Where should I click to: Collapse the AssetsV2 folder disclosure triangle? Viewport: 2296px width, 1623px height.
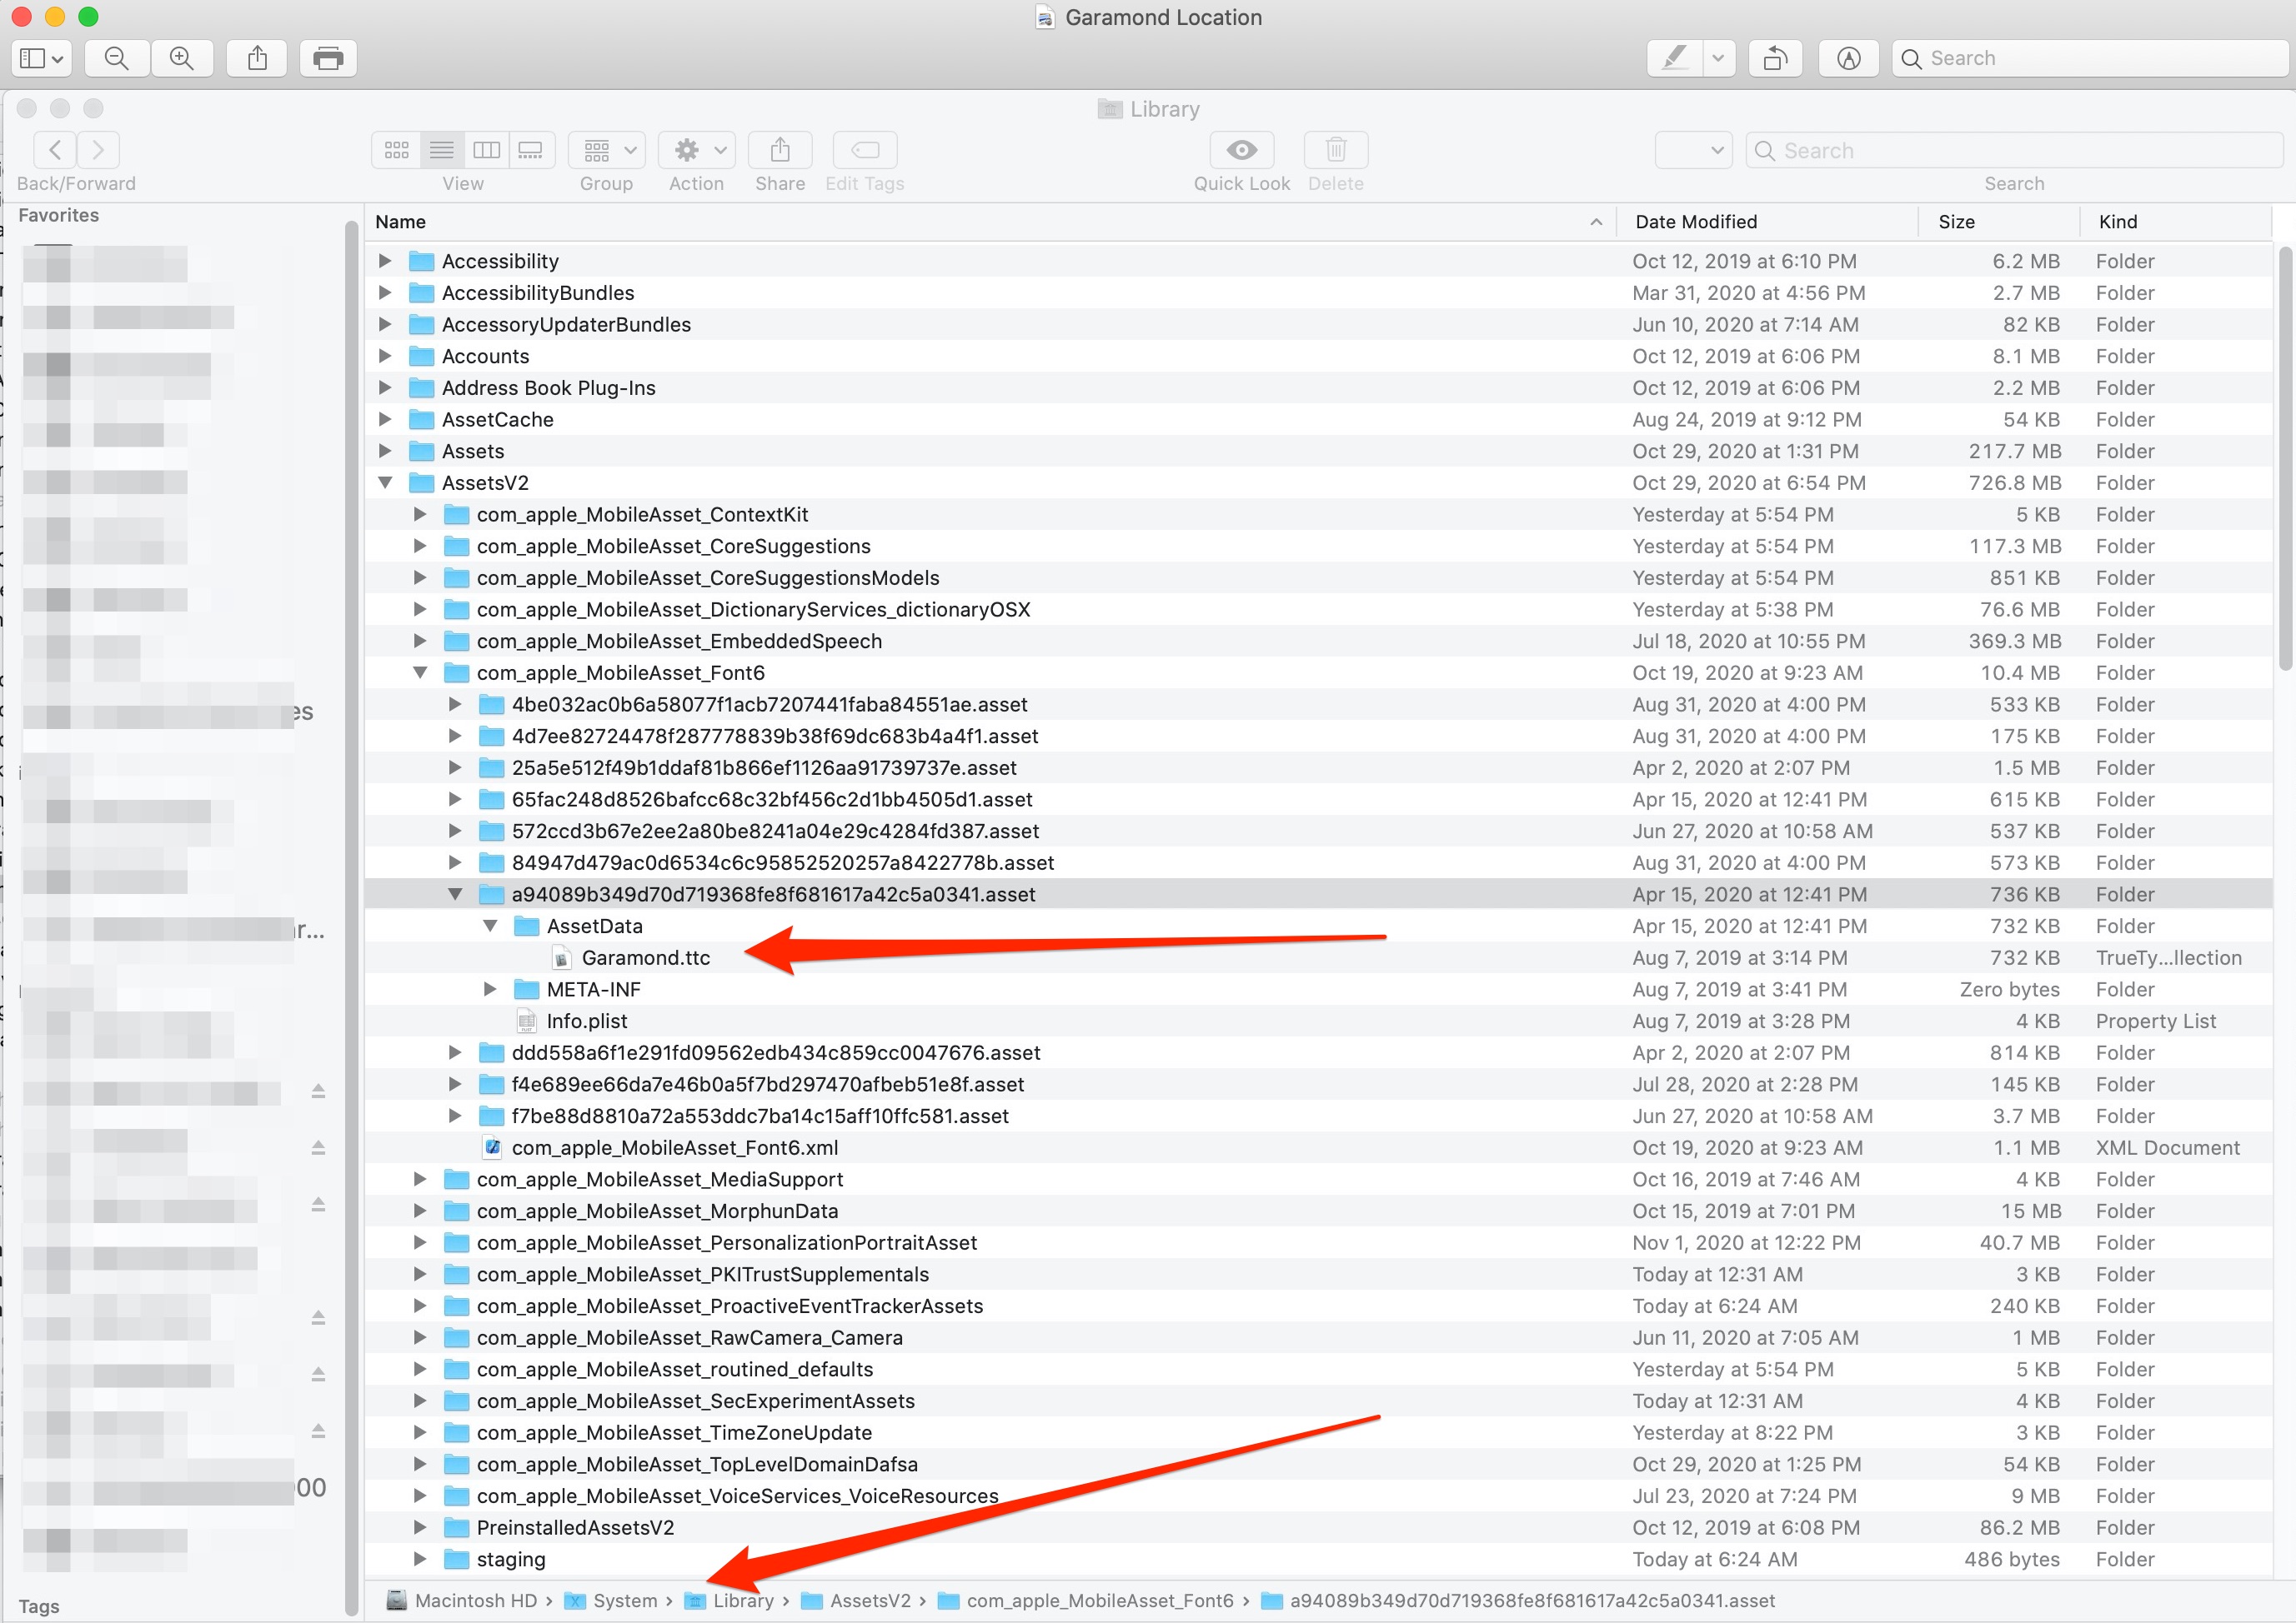click(386, 482)
